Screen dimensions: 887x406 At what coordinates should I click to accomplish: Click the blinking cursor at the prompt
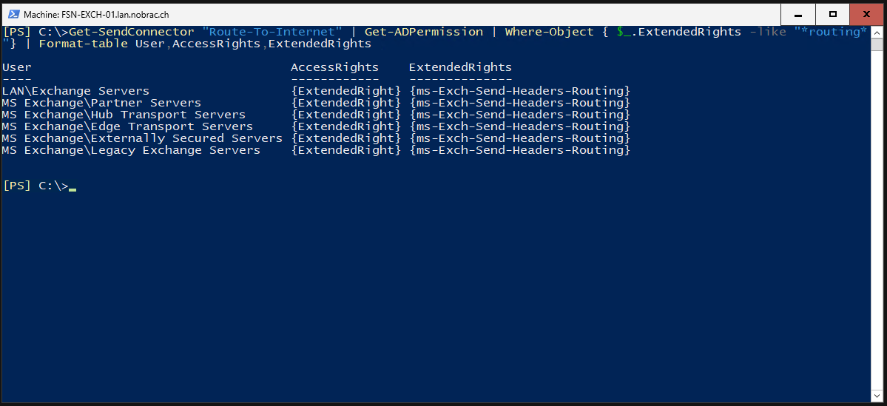tap(72, 190)
